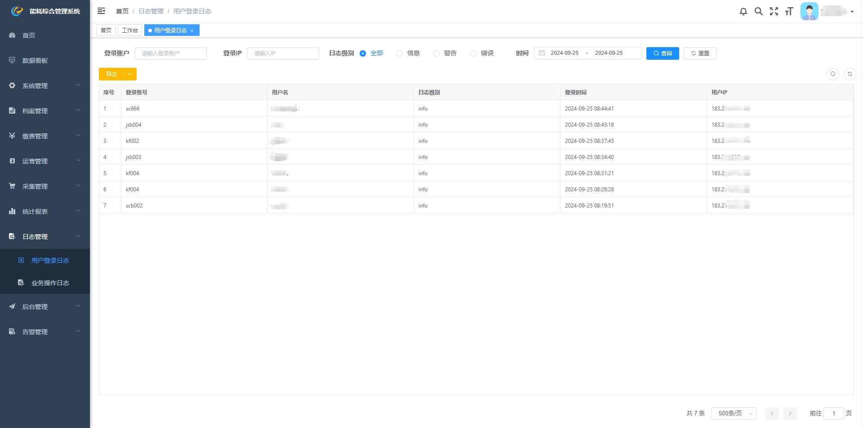Open the font size adjustment icon

789,12
